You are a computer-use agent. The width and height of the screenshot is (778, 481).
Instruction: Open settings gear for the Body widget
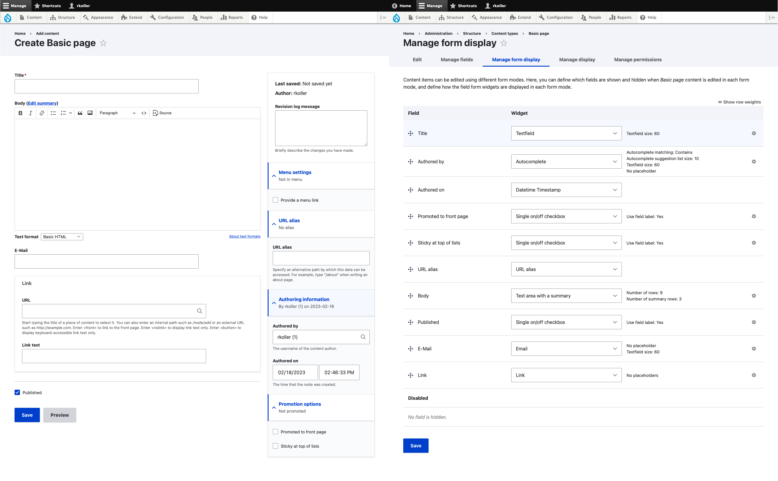754,296
